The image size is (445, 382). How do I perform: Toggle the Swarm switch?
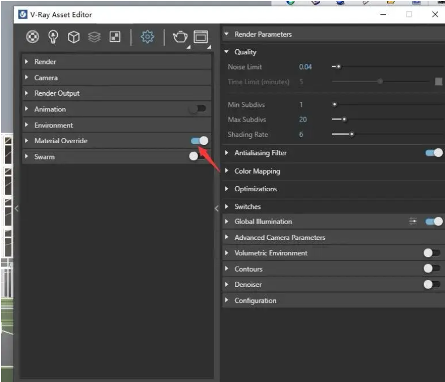198,156
